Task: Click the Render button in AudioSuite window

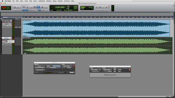Action: 72,73
